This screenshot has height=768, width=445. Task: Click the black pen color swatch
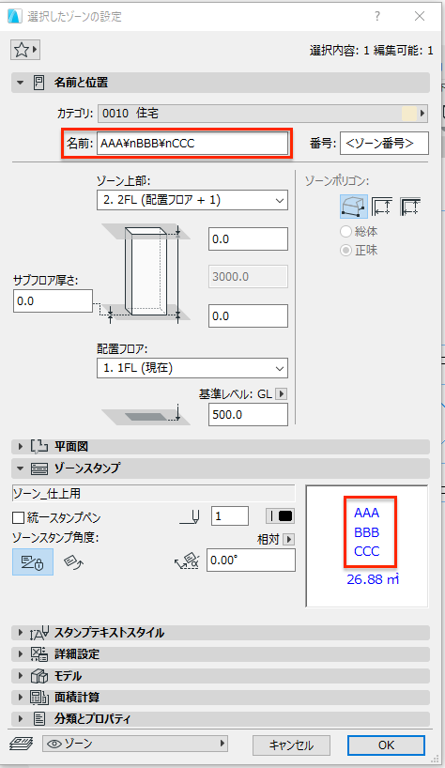tap(280, 516)
